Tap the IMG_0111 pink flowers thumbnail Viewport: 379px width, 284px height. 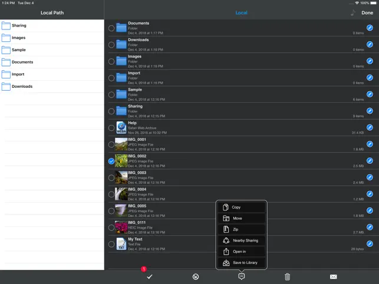point(121,227)
